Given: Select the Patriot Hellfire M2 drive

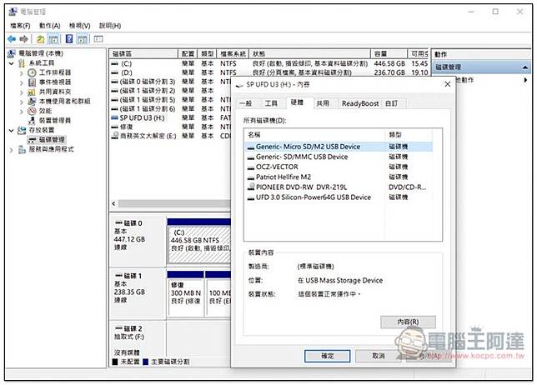Looking at the screenshot, I should 339,177.
